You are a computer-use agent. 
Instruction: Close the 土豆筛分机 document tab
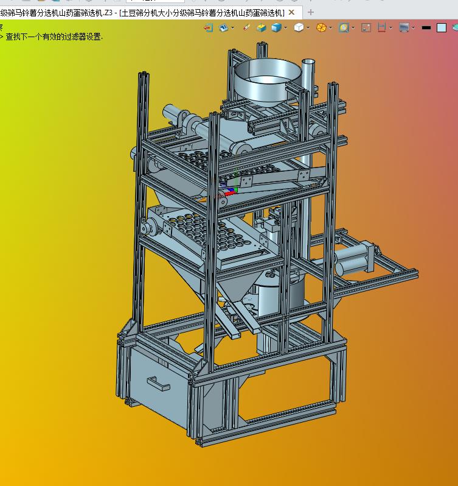[291, 12]
